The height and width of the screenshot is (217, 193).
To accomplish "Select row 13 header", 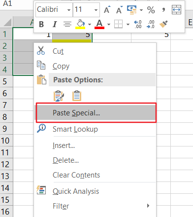I will (x=6, y=176).
